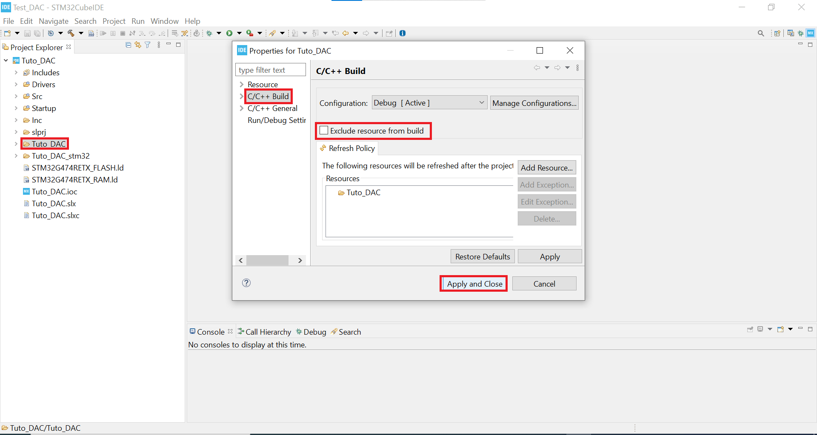
Task: Expand the Resource properties category
Action: 241,85
